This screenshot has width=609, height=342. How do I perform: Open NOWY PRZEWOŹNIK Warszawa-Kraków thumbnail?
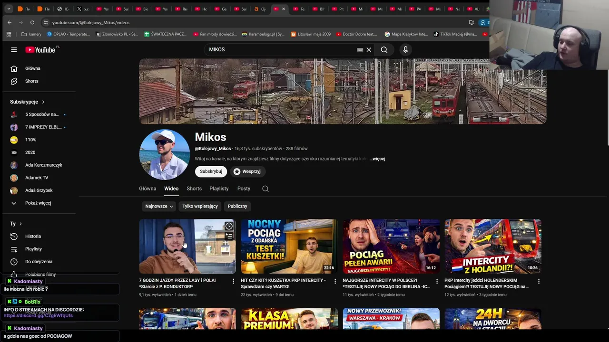pyautogui.click(x=391, y=318)
